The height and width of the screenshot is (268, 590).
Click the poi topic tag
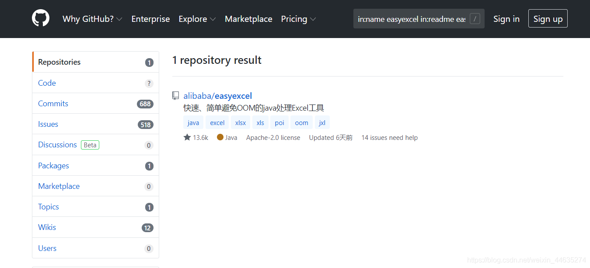click(x=279, y=123)
